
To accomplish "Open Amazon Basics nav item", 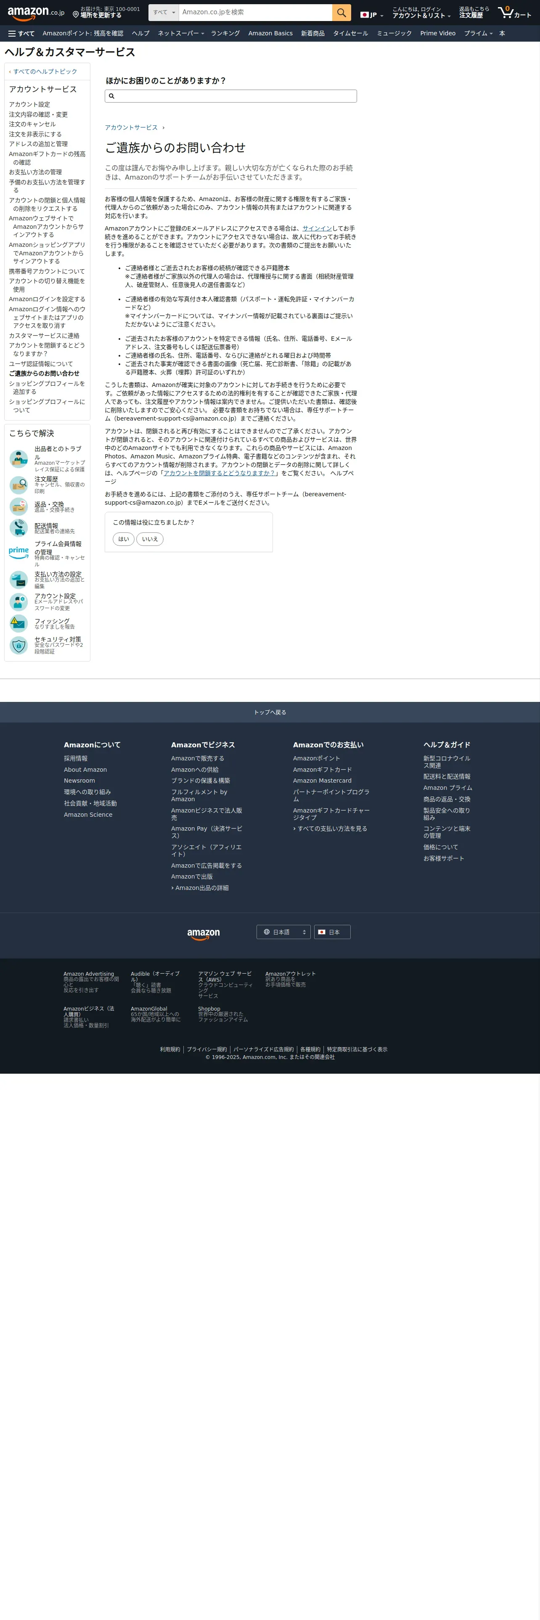I will (x=270, y=33).
